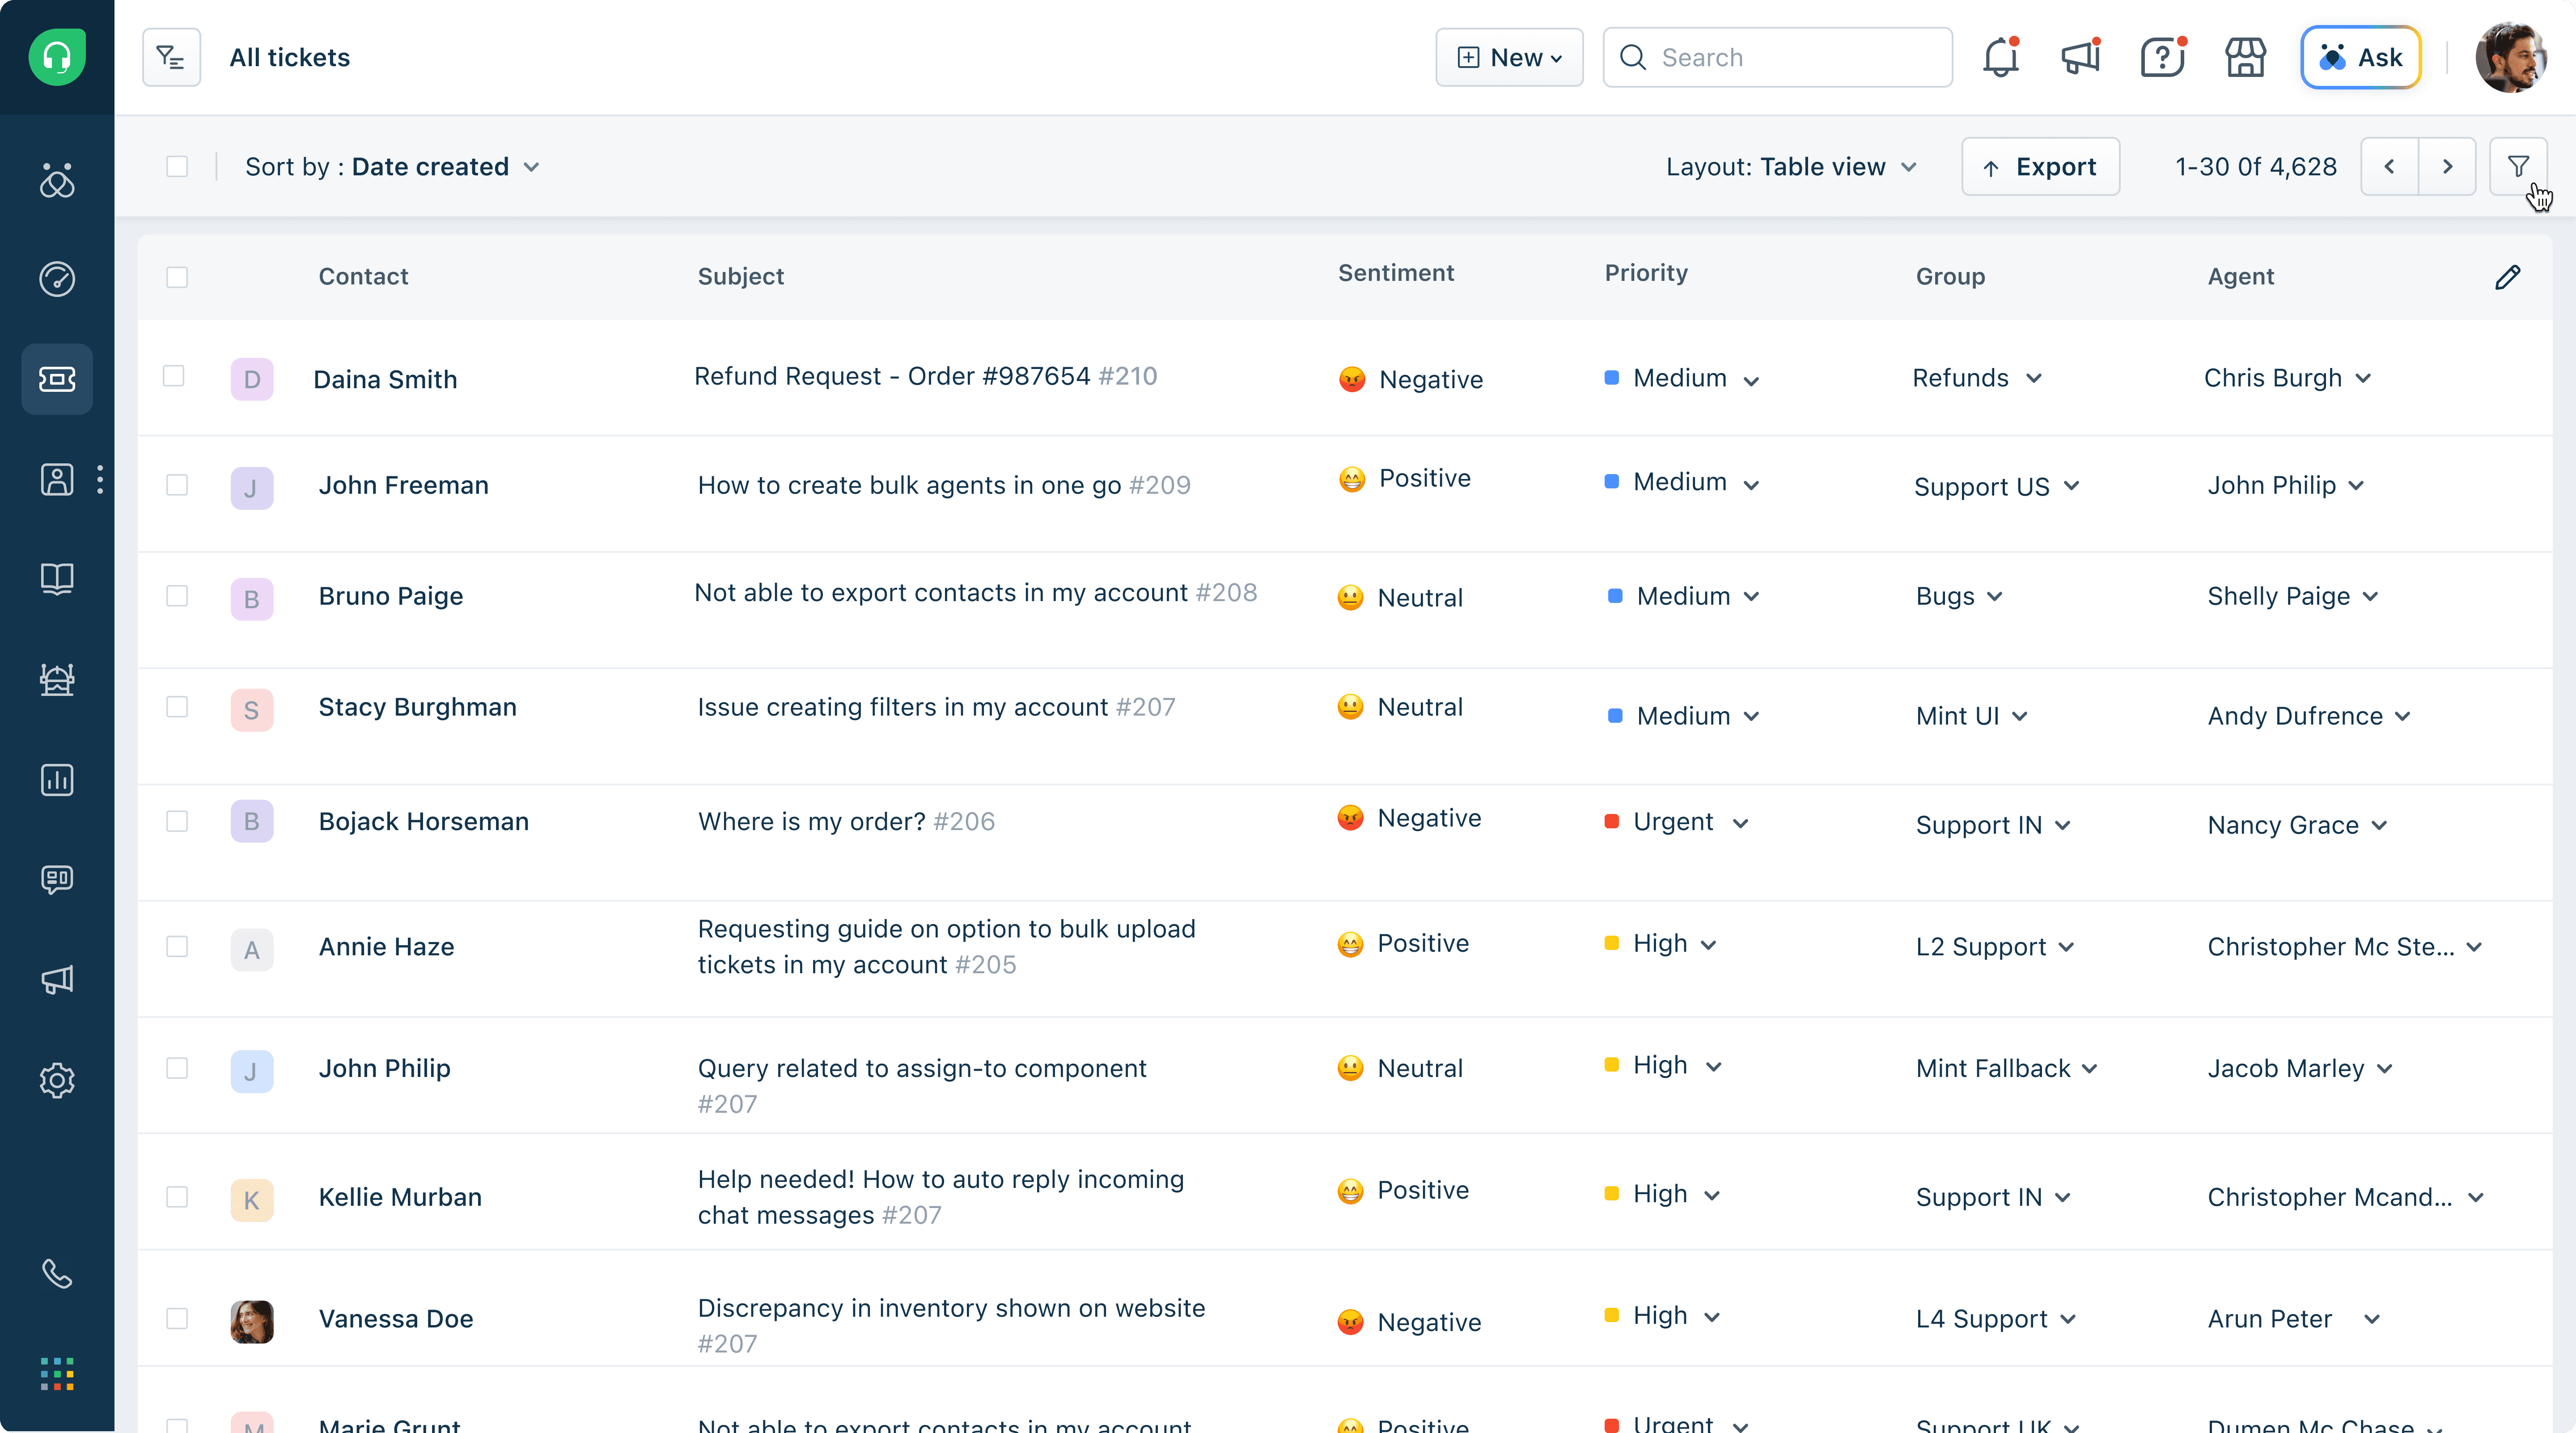This screenshot has height=1433, width=2576.
Task: Click the Contact column header
Action: (363, 277)
